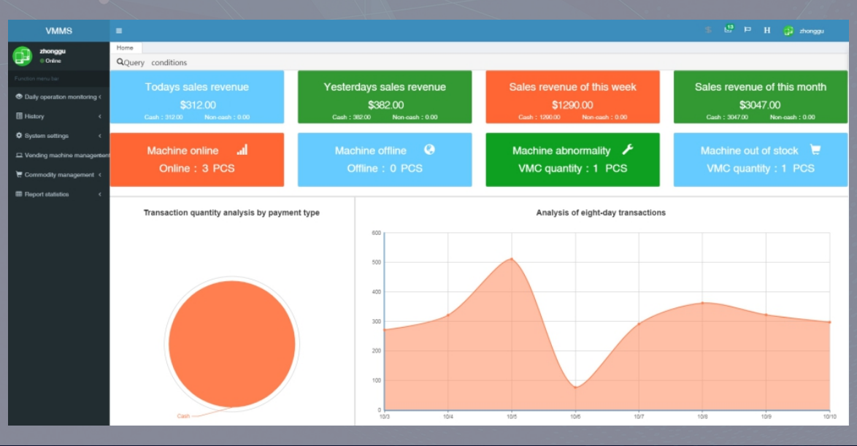Open the Machine online card
Image resolution: width=857 pixels, height=446 pixels.
[x=197, y=160]
